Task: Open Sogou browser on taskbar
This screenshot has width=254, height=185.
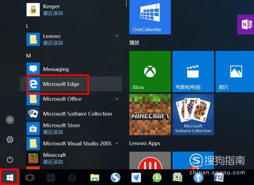Action: (x=115, y=177)
